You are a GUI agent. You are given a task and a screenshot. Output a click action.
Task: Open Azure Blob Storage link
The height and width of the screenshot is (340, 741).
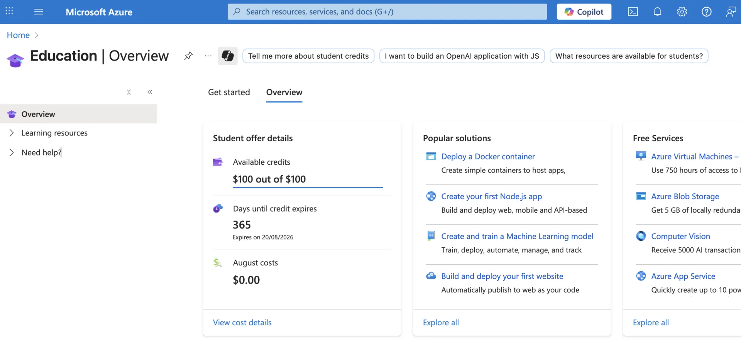point(685,196)
